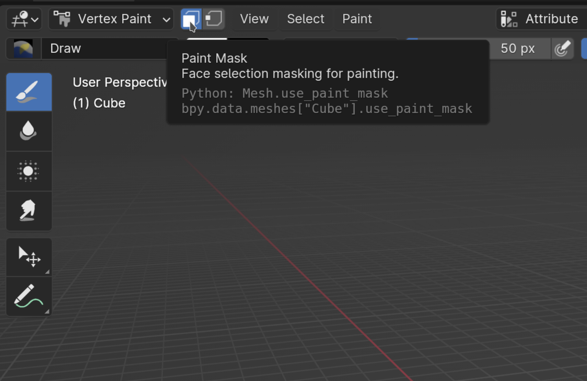Open the Select menu
This screenshot has height=381, width=587.
(305, 19)
